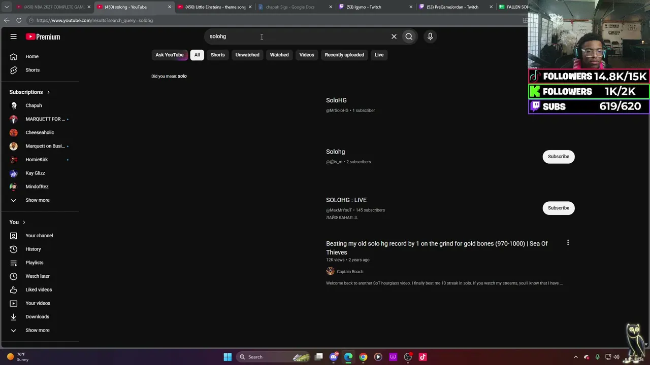Open more actions for the Sea Of Thieves video

(568, 243)
